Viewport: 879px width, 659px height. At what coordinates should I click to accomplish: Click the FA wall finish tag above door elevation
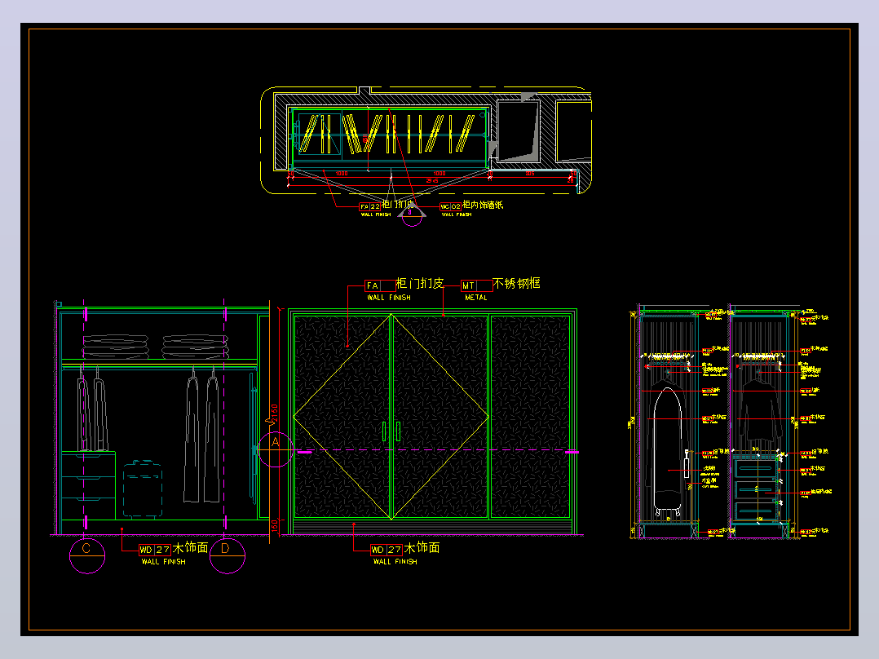(380, 285)
